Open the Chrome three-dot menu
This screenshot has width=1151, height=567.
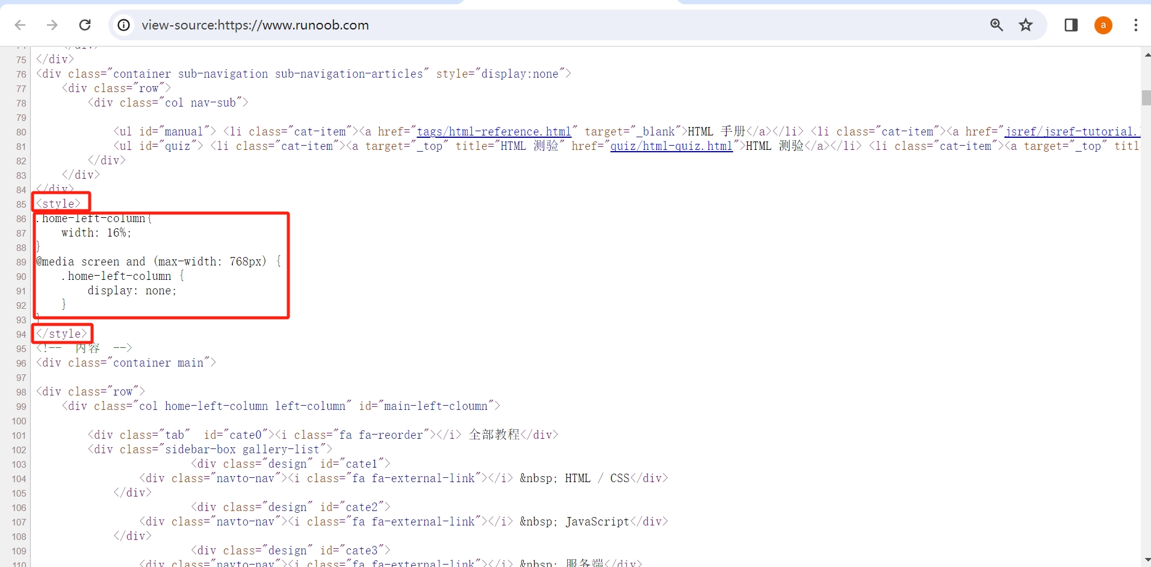pyautogui.click(x=1135, y=25)
